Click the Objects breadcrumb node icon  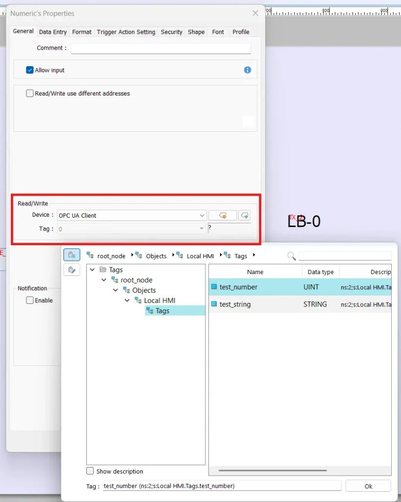(138, 255)
